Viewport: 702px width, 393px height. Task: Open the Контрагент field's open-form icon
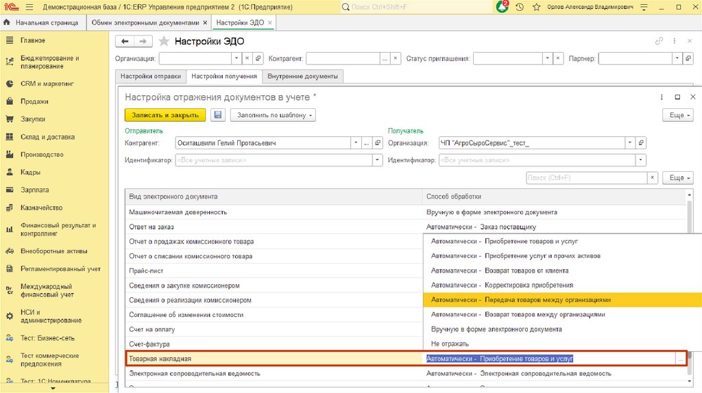tap(378, 143)
